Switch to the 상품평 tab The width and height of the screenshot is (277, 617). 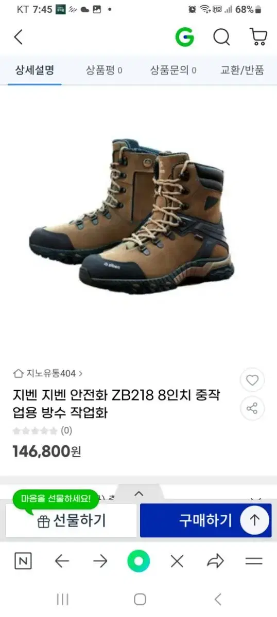(104, 70)
